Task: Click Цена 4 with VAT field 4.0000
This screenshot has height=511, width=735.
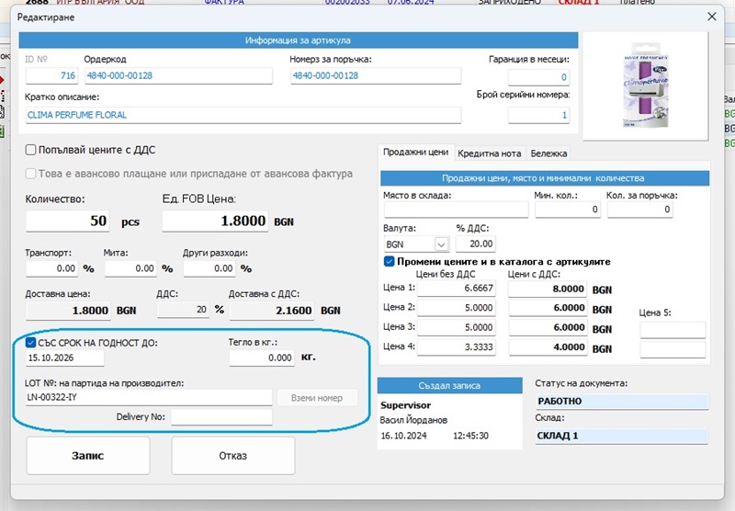Action: coord(548,347)
